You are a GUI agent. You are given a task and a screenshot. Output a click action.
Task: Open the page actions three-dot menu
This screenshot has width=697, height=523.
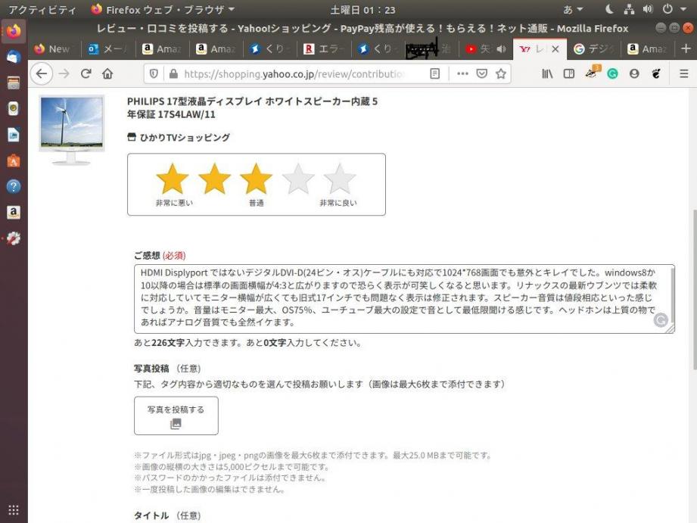pyautogui.click(x=462, y=74)
